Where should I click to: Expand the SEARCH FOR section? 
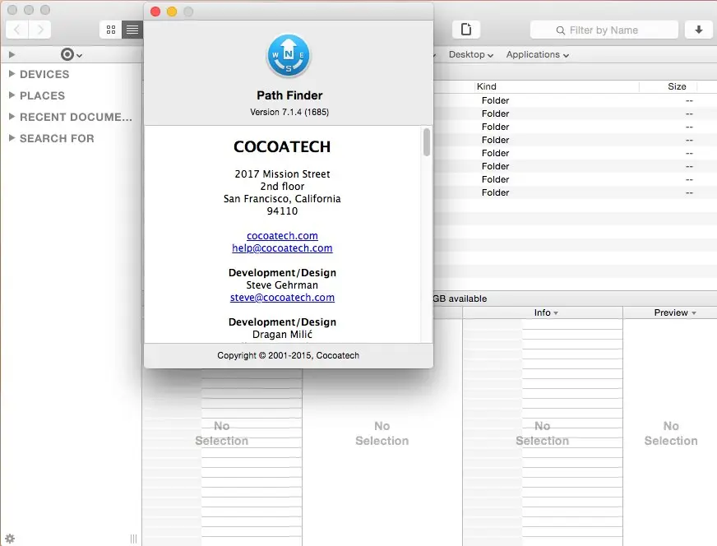[12, 138]
